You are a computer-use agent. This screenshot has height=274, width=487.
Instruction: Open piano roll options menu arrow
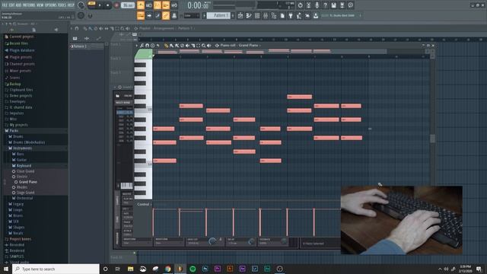click(x=137, y=46)
